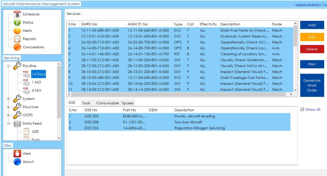Click the Type column header
327x176 pixels.
[x=179, y=24]
